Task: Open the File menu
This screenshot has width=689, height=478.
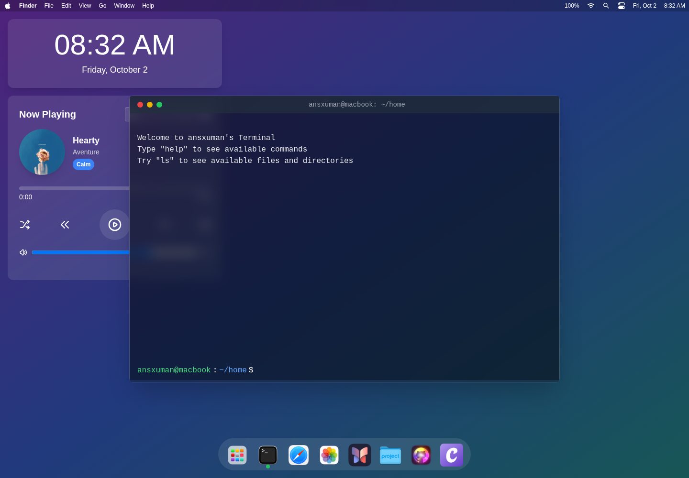Action: 49,6
